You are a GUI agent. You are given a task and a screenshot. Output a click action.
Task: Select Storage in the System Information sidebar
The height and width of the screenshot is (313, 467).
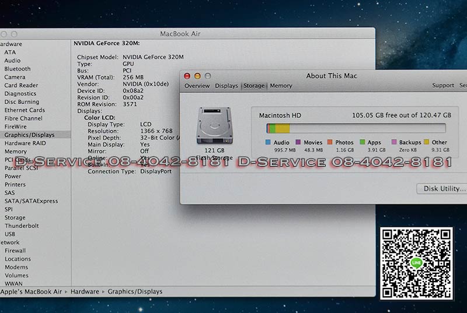[x=15, y=218]
